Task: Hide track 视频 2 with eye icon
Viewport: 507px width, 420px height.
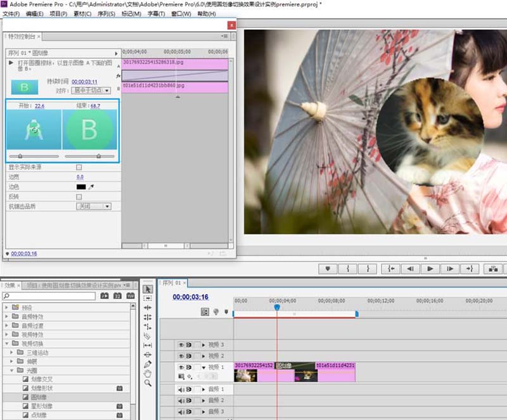Action: pyautogui.click(x=181, y=356)
